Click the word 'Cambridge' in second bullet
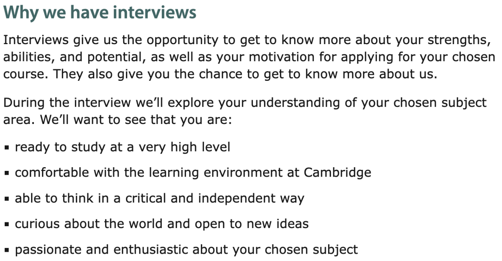The image size is (502, 261). (x=337, y=173)
